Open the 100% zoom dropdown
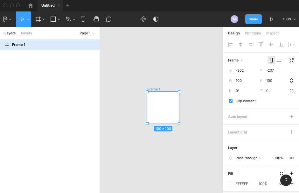The width and height of the screenshot is (299, 193). click(289, 19)
